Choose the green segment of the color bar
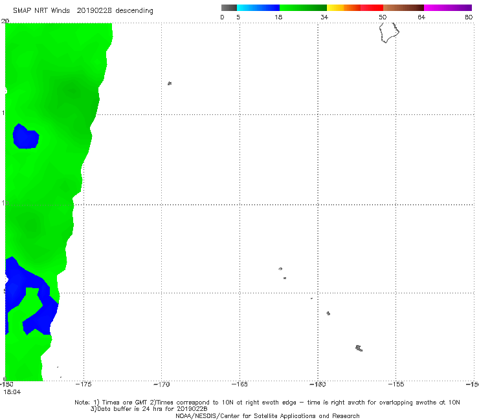The width and height of the screenshot is (479, 420). click(303, 8)
